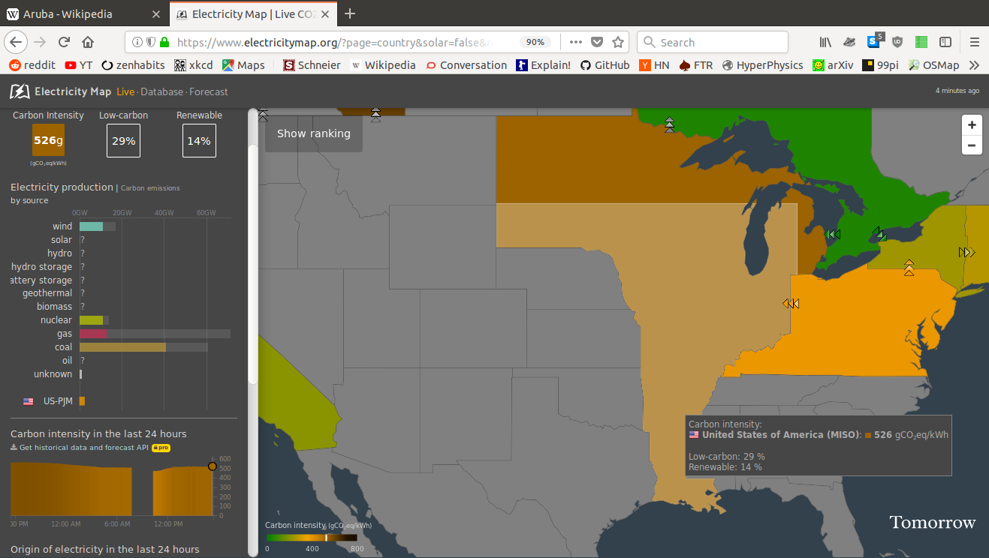Open the HyperPhysics bookmark

click(763, 65)
